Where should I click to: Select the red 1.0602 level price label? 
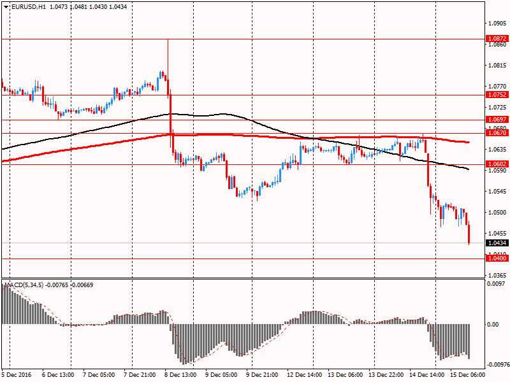(x=497, y=164)
